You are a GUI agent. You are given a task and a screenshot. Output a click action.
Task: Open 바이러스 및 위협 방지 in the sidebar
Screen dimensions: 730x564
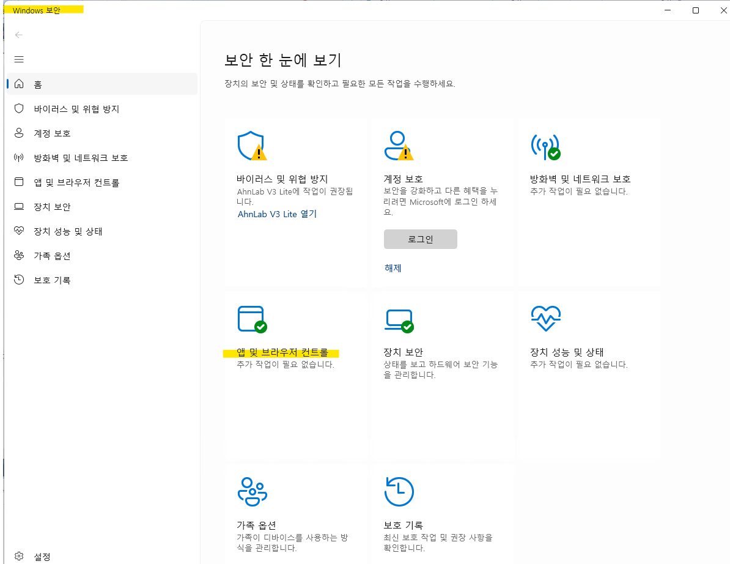pos(76,109)
